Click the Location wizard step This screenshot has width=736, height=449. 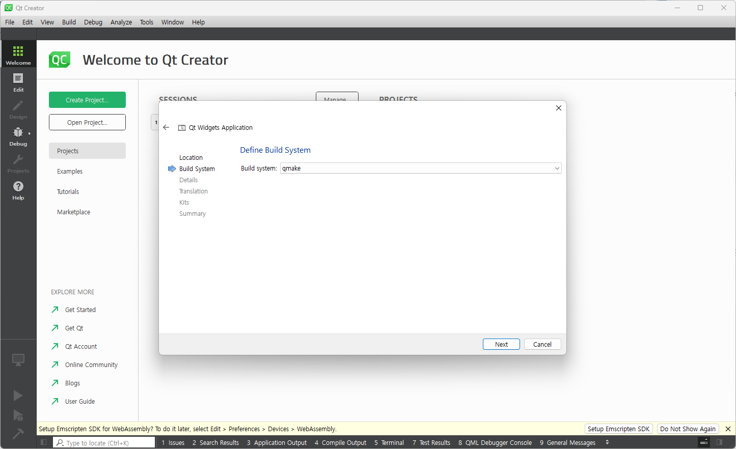[191, 158]
